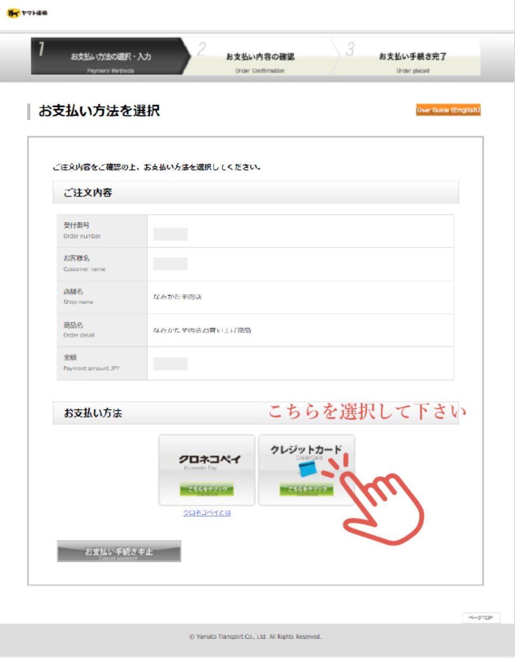Click the blue credit card icon

308,469
